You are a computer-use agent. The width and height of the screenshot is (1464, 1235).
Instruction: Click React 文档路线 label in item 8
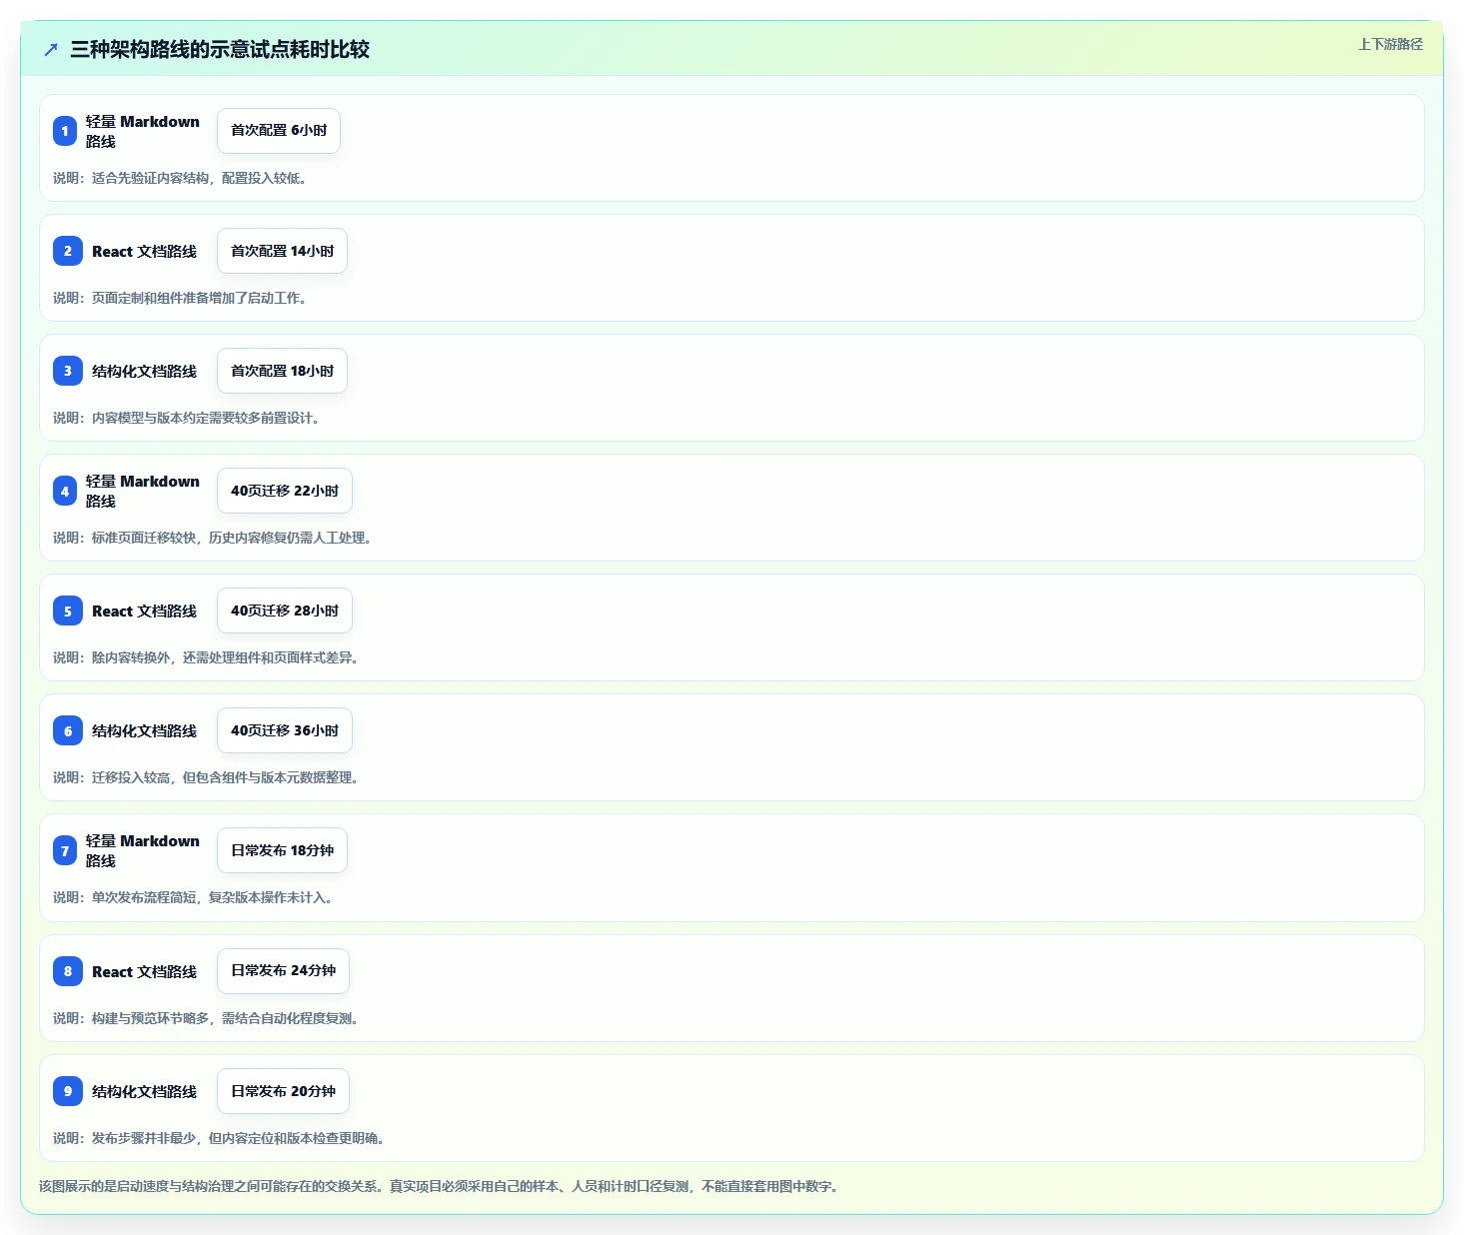click(x=144, y=971)
